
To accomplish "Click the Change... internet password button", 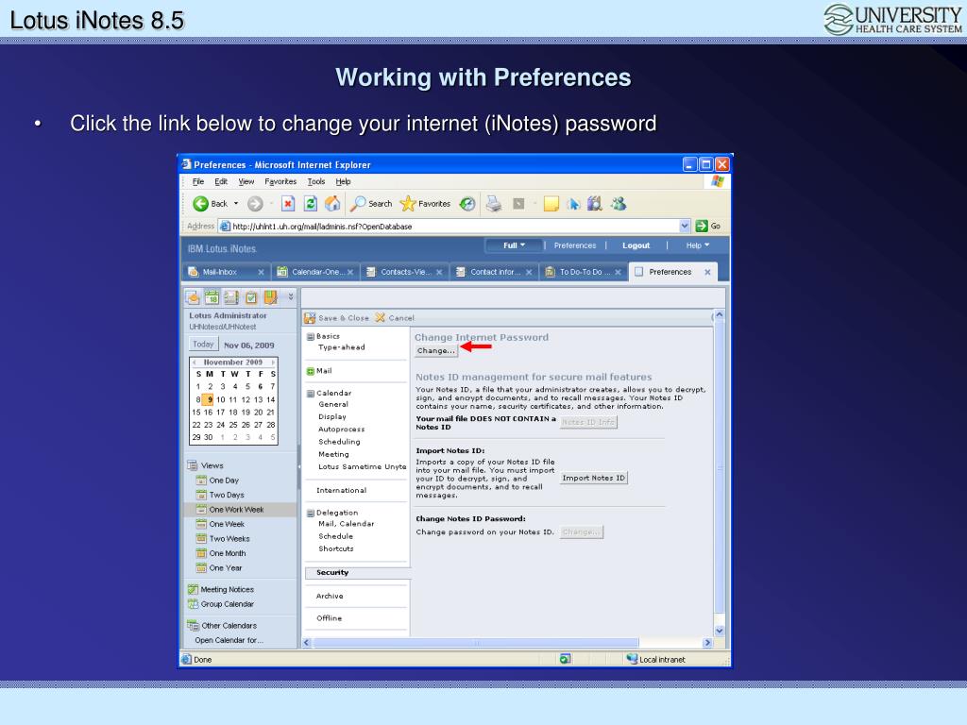I will pyautogui.click(x=436, y=351).
